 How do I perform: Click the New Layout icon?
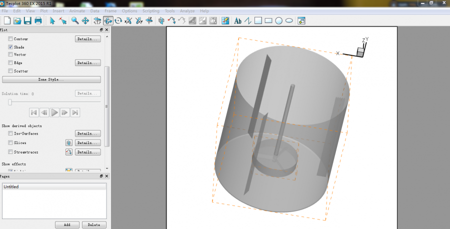[x=7, y=20]
